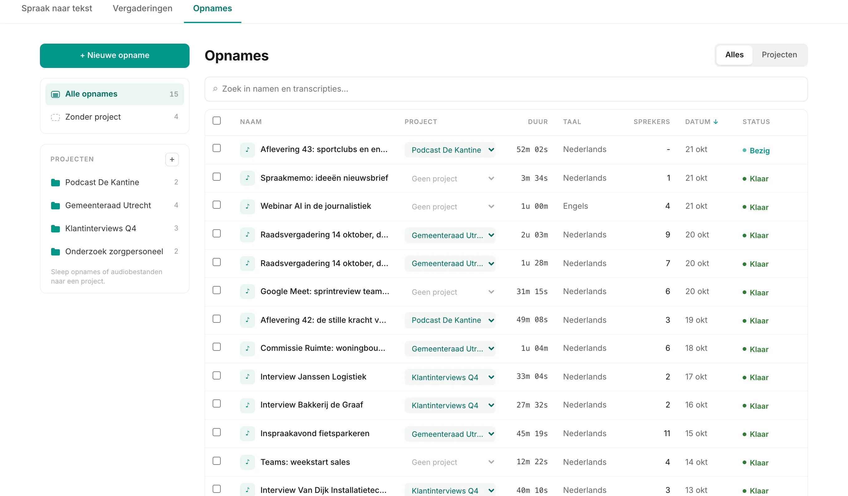This screenshot has width=848, height=496.
Task: Switch to Vergaderingen tab
Action: click(x=142, y=8)
